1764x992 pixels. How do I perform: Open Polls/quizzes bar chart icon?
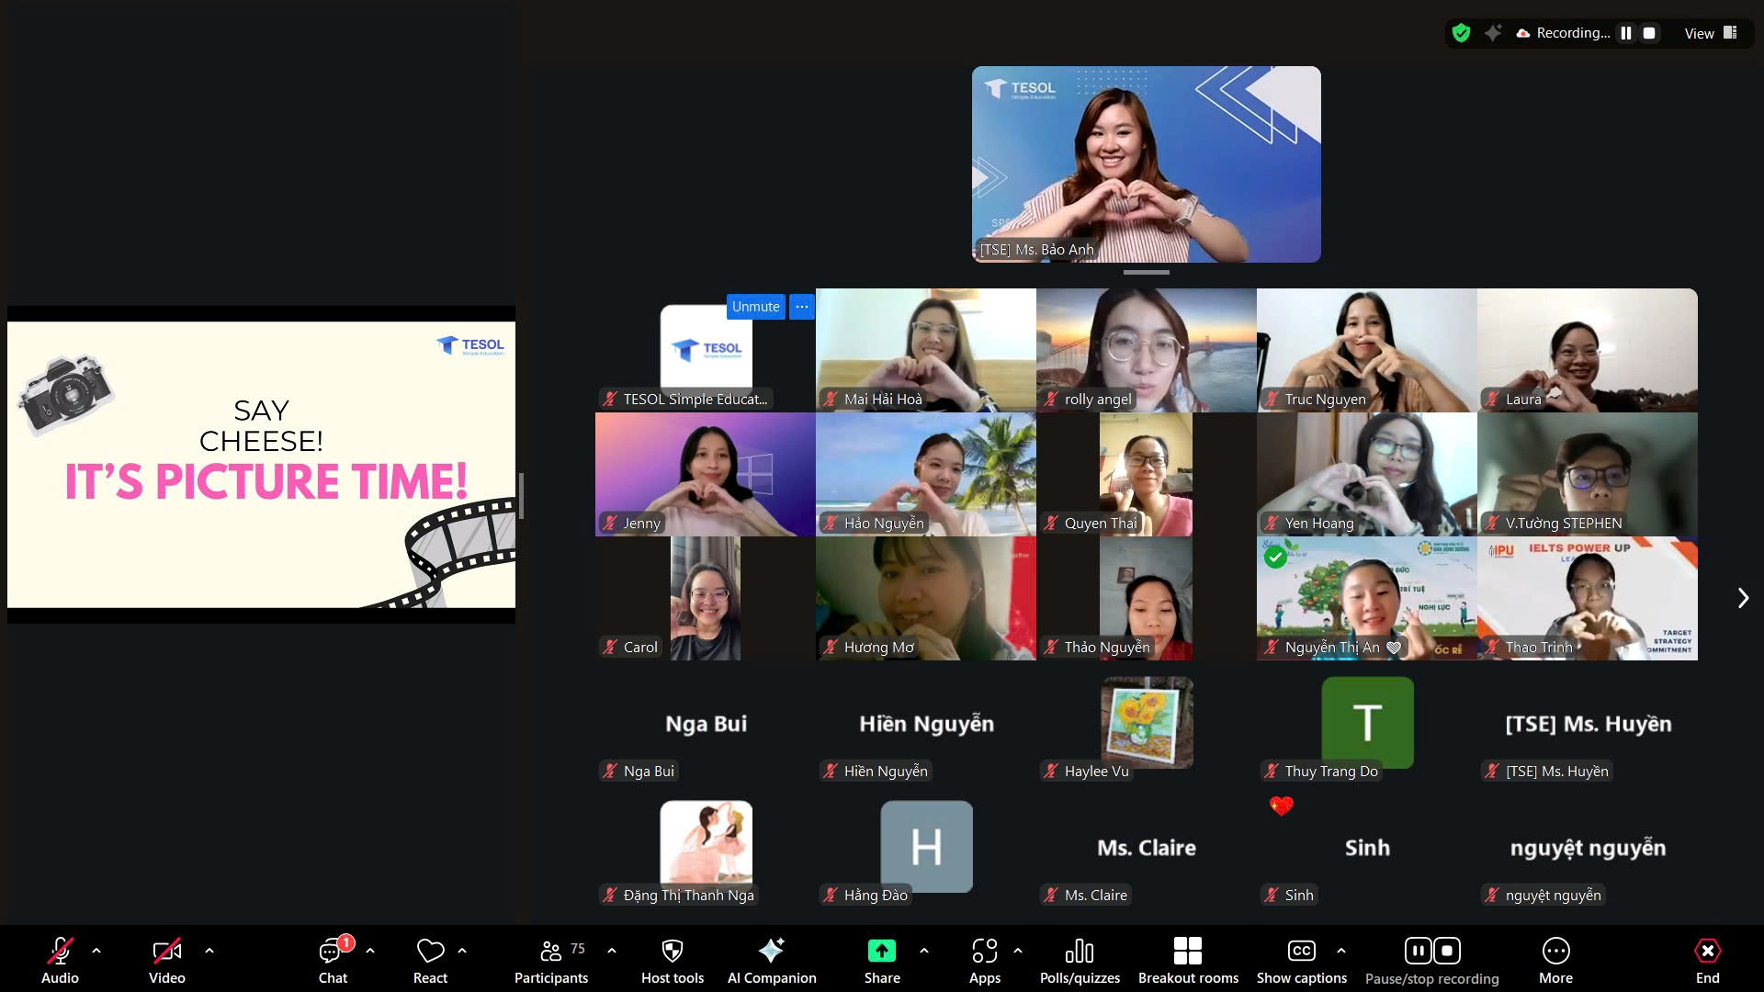pyautogui.click(x=1080, y=951)
